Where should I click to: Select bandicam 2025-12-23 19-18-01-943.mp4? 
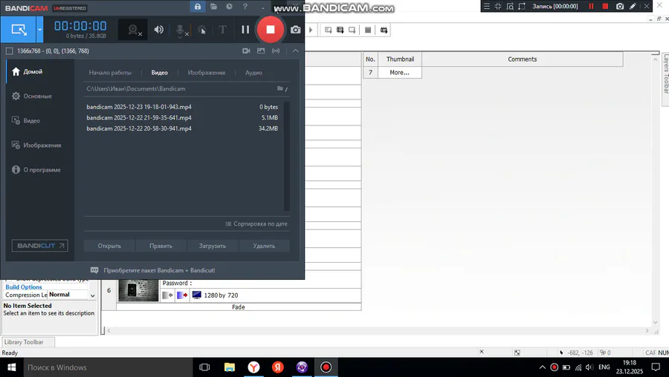[182, 107]
